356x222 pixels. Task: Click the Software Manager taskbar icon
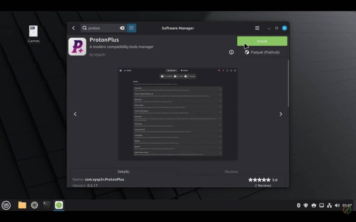click(x=59, y=205)
